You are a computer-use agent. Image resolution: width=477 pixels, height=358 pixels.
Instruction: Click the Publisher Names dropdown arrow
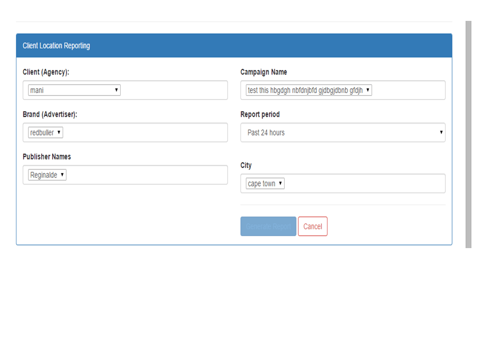click(x=62, y=175)
